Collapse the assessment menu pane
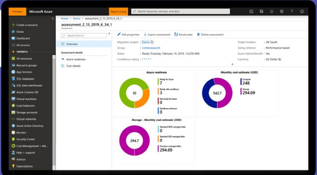The width and height of the screenshot is (317, 175). point(109,34)
